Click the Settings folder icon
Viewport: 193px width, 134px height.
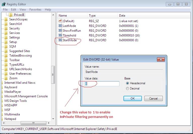coord(6,37)
